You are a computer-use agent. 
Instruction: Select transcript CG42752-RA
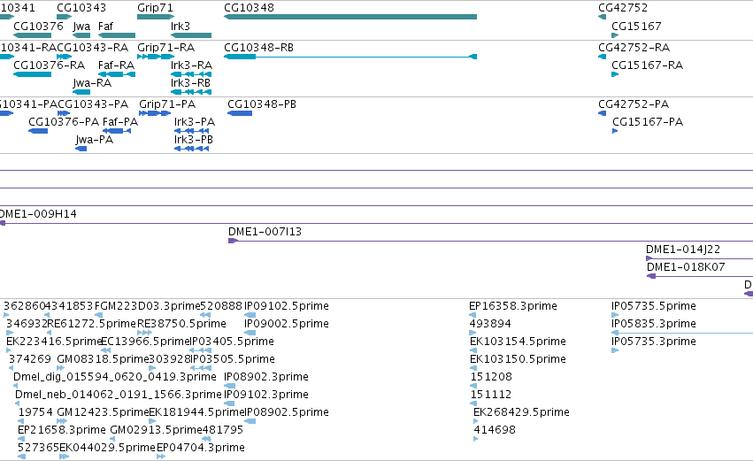coord(634,48)
